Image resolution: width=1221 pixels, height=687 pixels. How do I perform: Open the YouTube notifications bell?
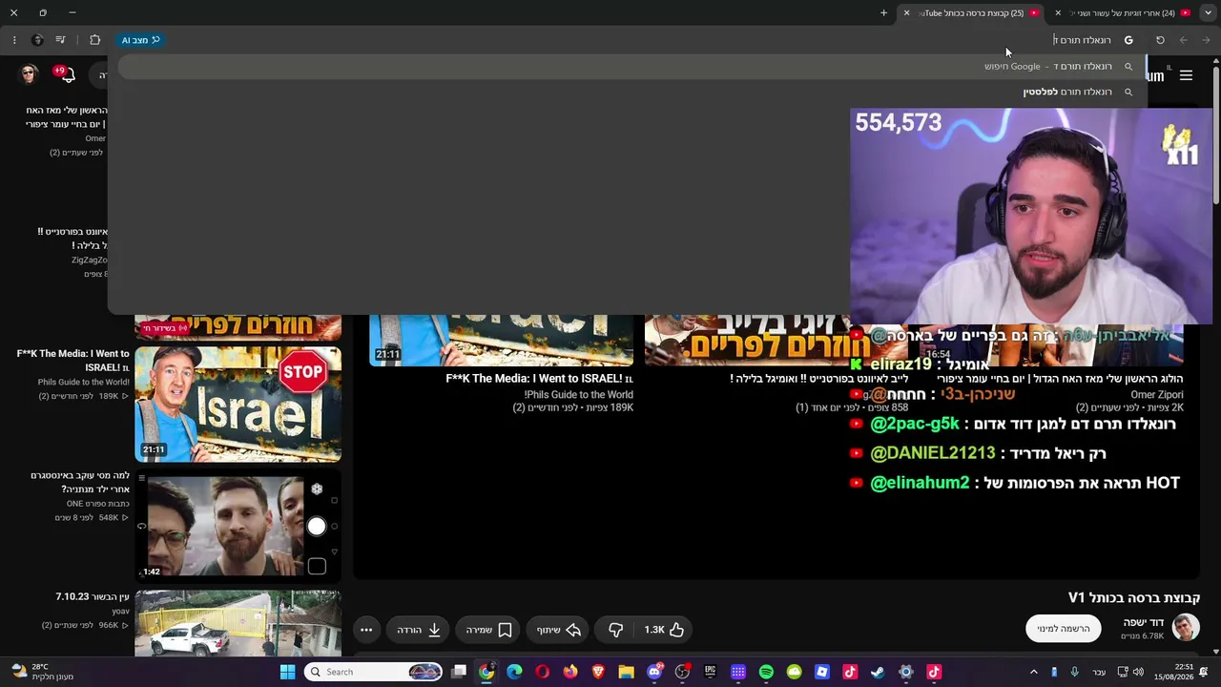tap(67, 74)
